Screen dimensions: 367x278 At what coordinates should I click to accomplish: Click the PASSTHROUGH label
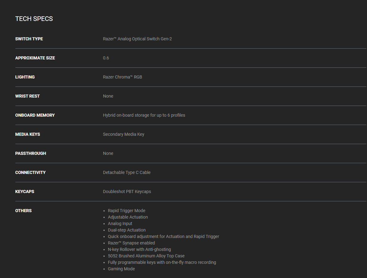click(30, 153)
